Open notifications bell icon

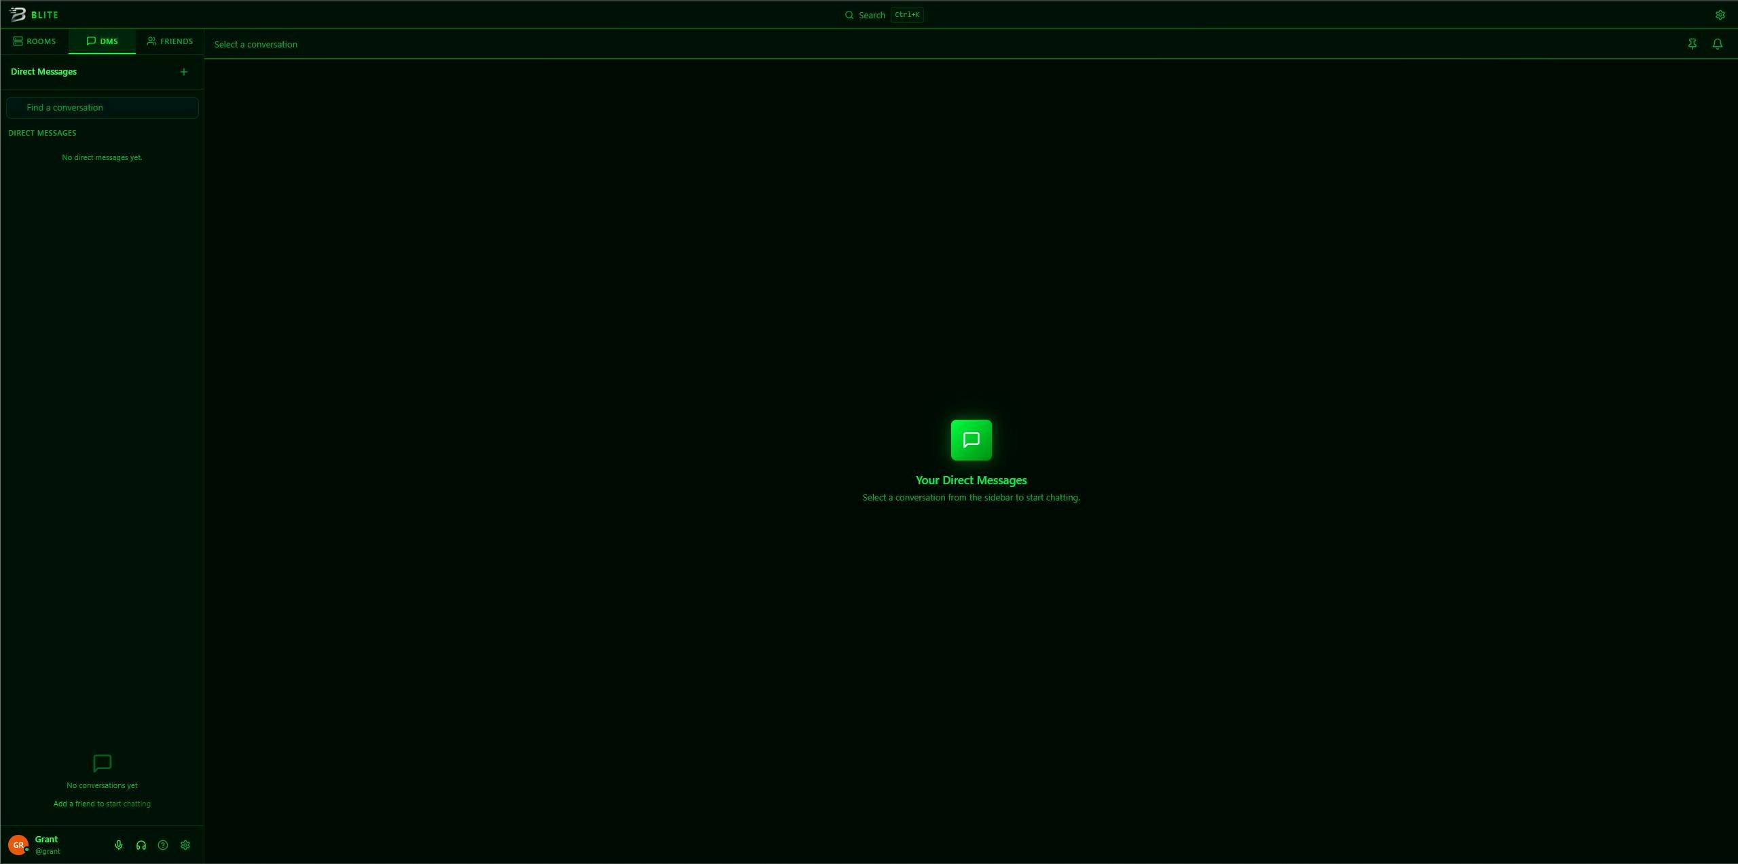[1717, 44]
